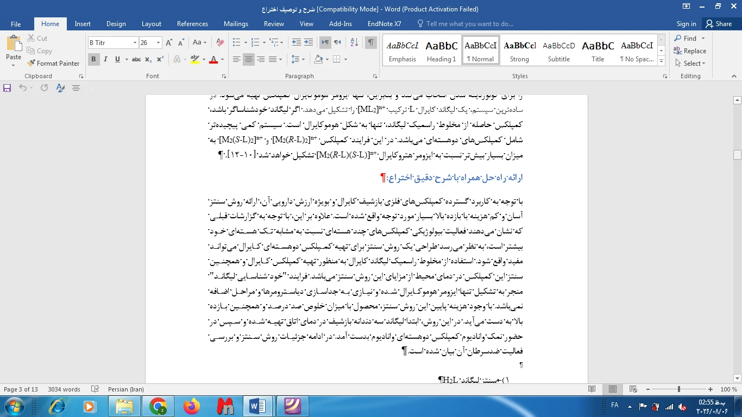The image size is (742, 417).
Task: Click the Decrease Indent icon
Action: click(297, 42)
